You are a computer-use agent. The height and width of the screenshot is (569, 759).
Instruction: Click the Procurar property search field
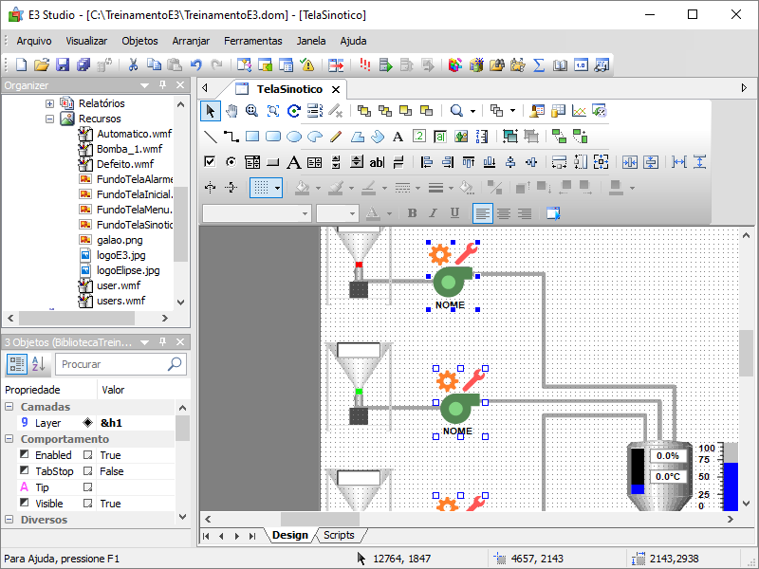pyautogui.click(x=121, y=364)
